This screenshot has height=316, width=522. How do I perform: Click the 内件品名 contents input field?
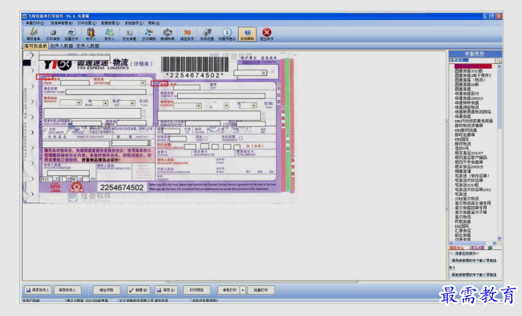click(x=76, y=144)
